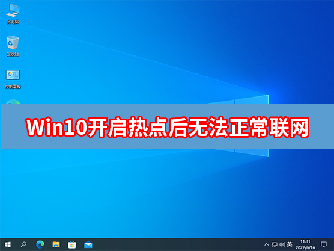Open the Mail app from the taskbar
Viewport: 334px width, 251px height.
pos(88,244)
